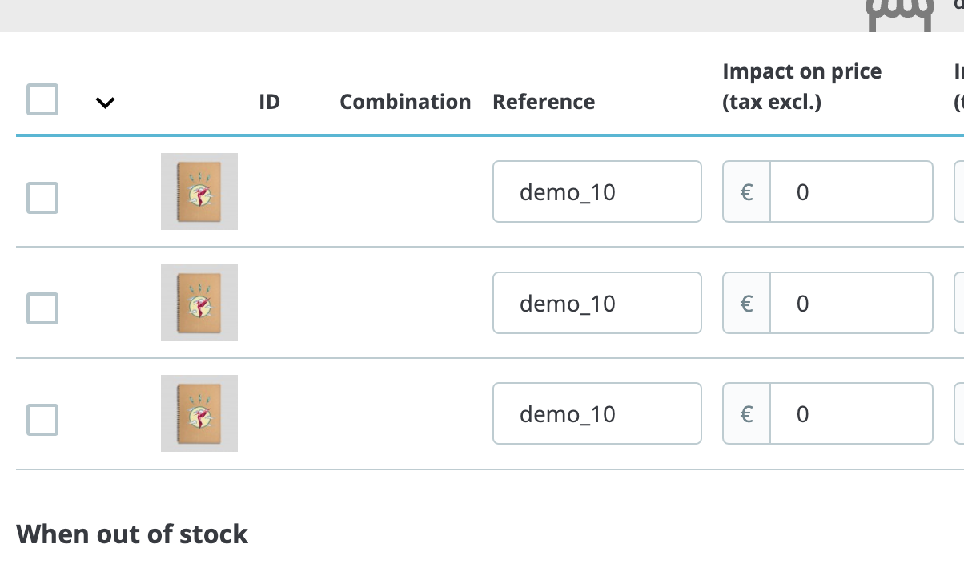
Task: View the second notebook thumbnail
Action: pyautogui.click(x=199, y=302)
